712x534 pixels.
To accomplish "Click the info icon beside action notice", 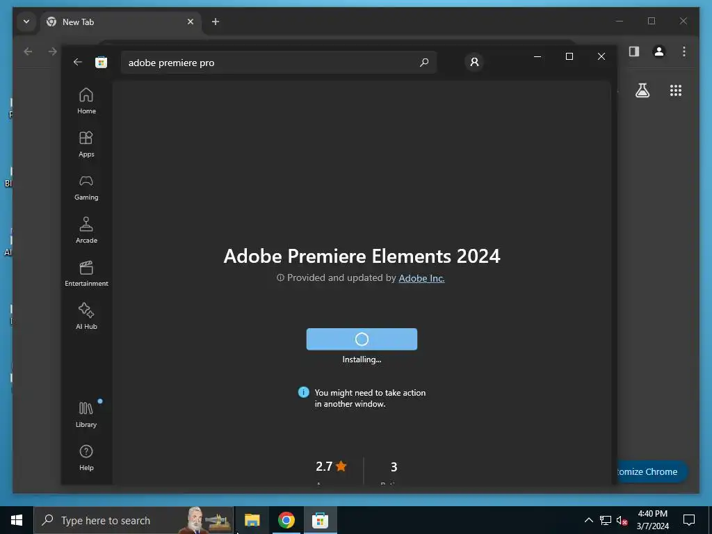I will [x=303, y=392].
